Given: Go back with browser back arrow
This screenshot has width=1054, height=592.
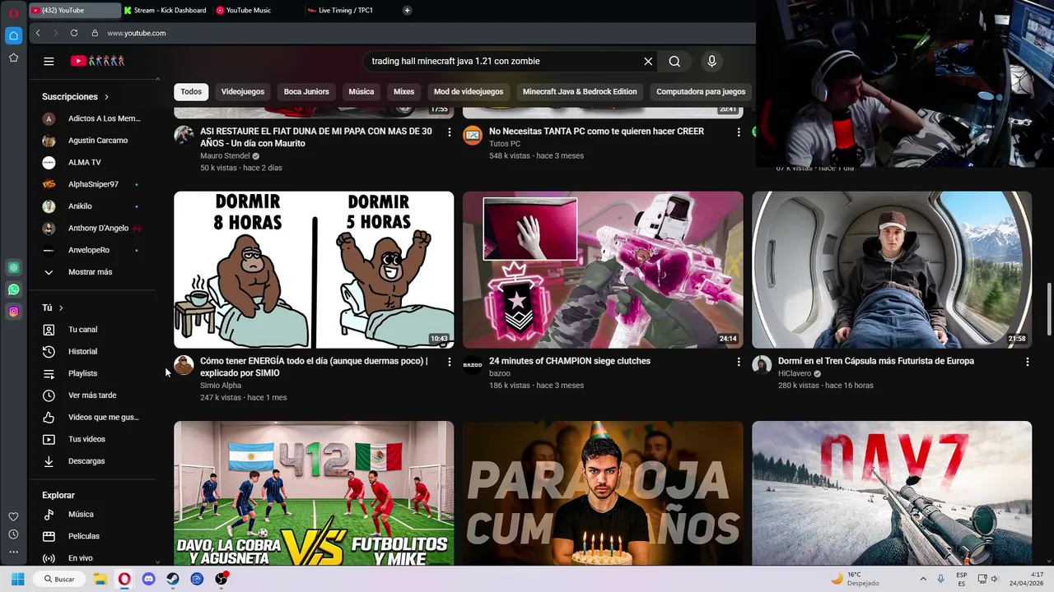Looking at the screenshot, I should [38, 33].
